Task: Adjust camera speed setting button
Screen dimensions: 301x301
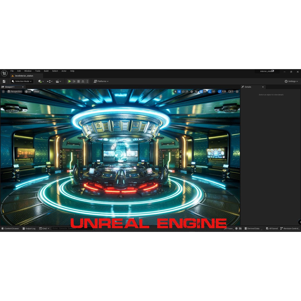Action: (231, 92)
